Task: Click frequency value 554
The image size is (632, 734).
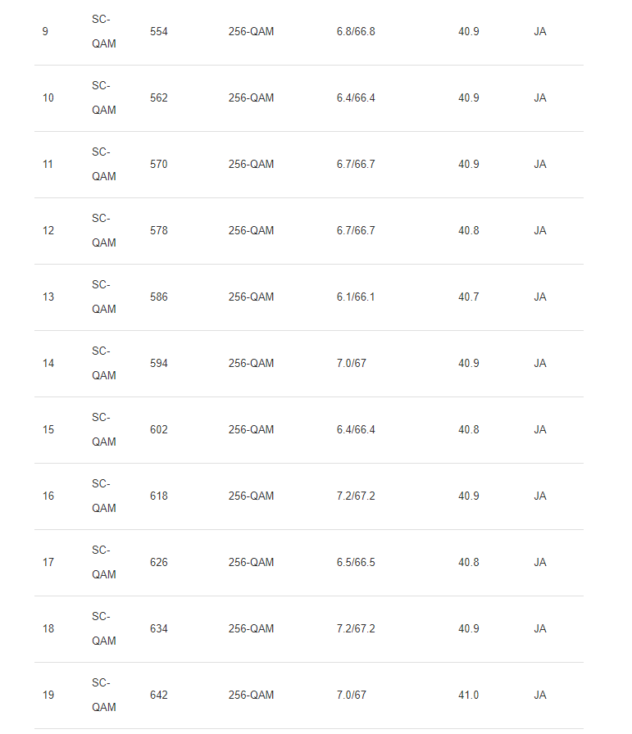Action: click(x=159, y=31)
